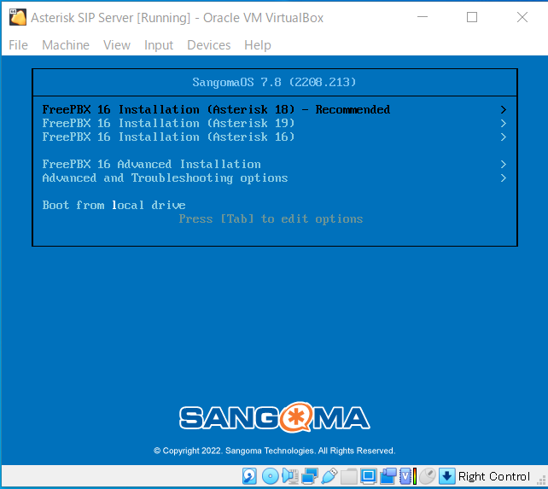Click the VirtualBox window title icon
Viewport: 548px width, 489px height.
tap(17, 17)
